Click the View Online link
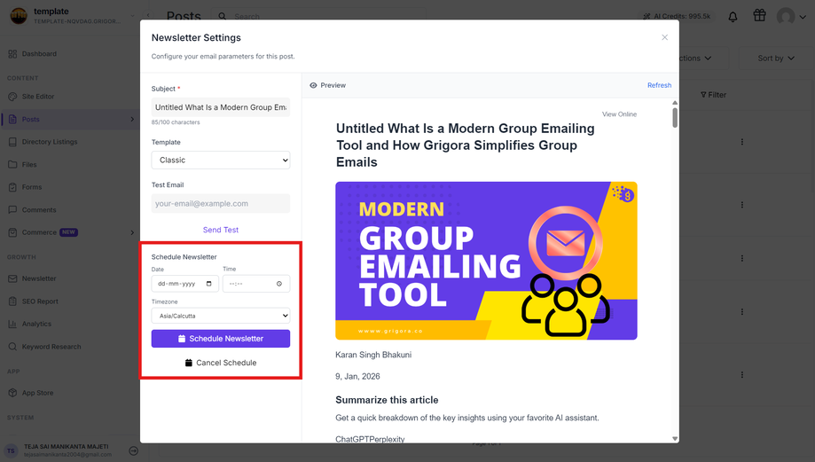The image size is (815, 462). (619, 114)
